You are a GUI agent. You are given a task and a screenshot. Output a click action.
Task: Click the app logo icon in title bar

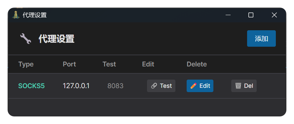(16, 15)
